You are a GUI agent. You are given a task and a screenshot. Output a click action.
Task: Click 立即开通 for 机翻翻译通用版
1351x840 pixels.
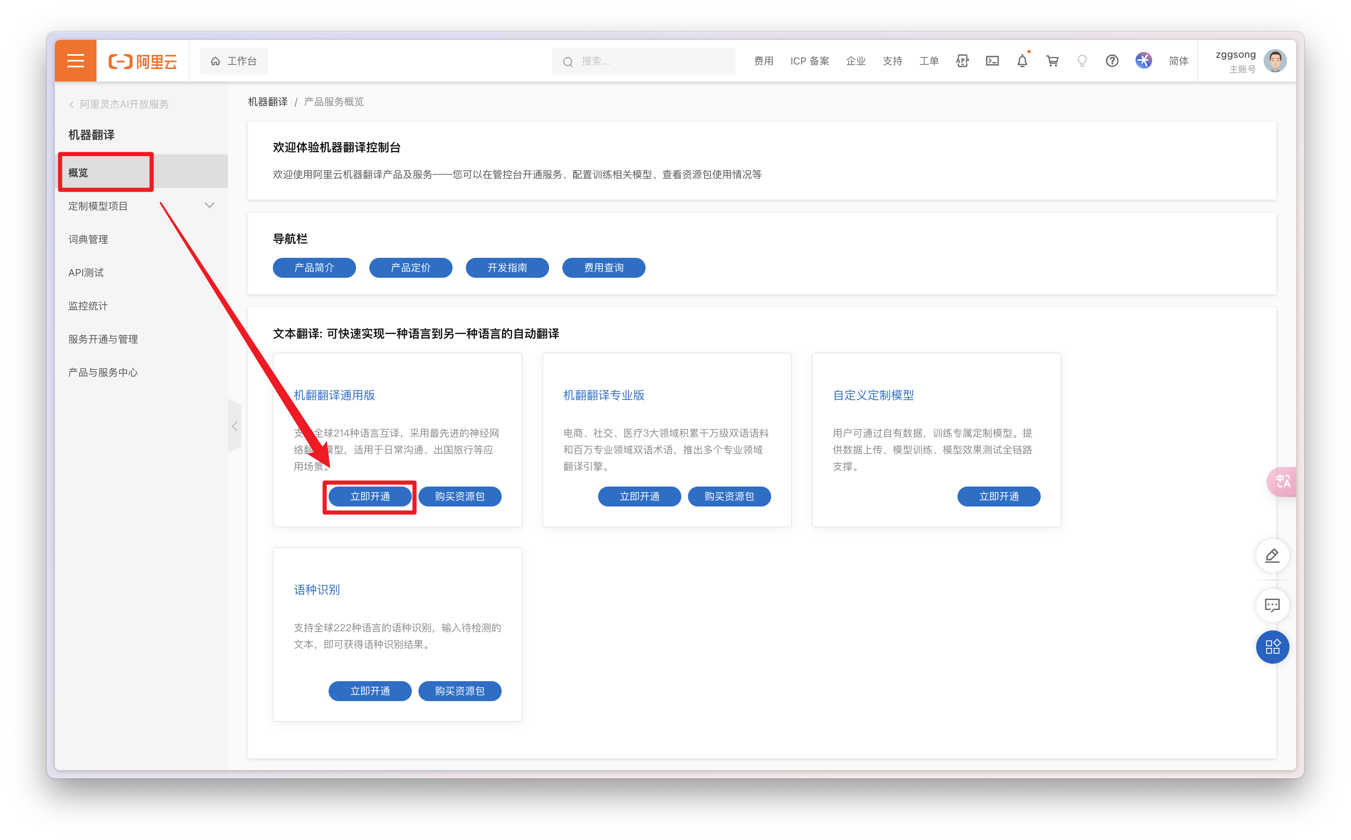(x=370, y=497)
